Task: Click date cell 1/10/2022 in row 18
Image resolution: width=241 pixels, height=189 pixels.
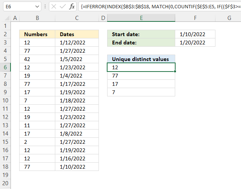Action: (77, 167)
